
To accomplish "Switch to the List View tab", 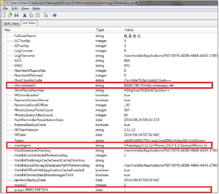I will [29, 23].
